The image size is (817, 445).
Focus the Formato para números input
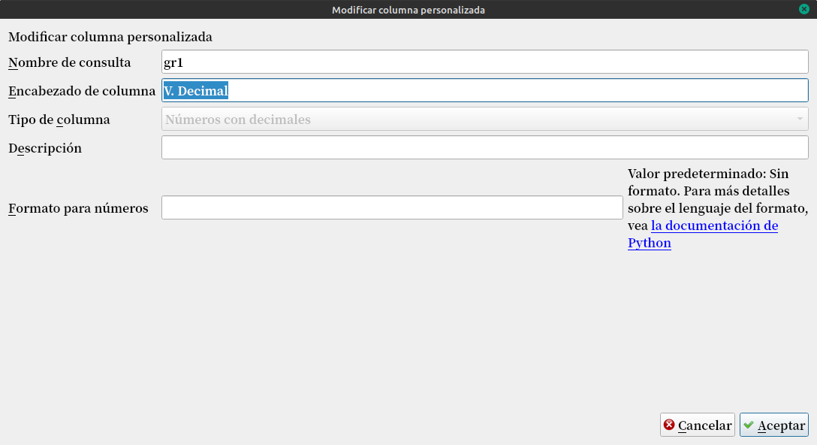(x=392, y=208)
